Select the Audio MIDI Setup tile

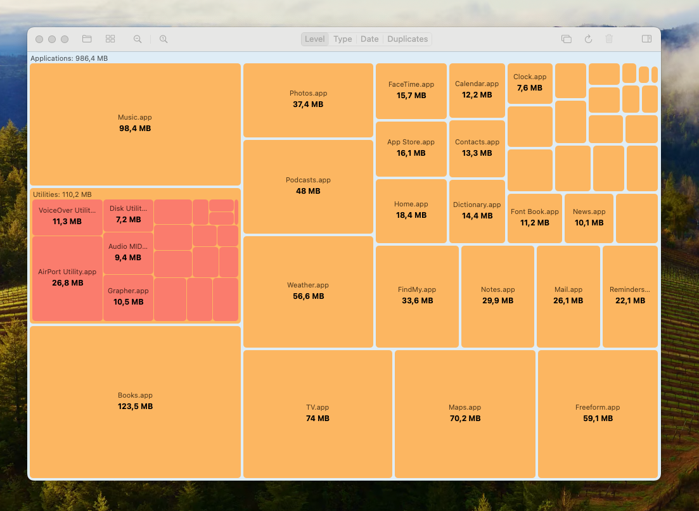click(x=129, y=253)
